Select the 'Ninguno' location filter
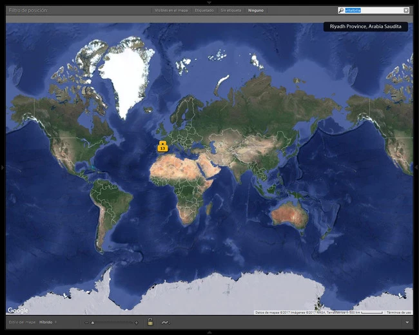The height and width of the screenshot is (335, 419). 257,10
